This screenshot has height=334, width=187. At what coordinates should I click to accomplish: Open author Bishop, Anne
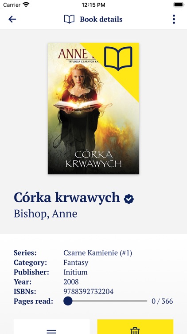45,214
